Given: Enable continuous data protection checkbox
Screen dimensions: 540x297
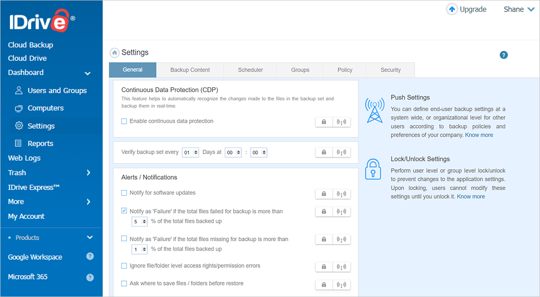Looking at the screenshot, I should coord(124,122).
